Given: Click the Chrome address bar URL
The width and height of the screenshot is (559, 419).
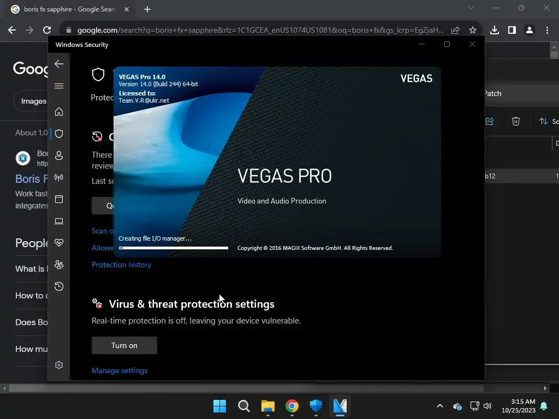Looking at the screenshot, I should [x=260, y=31].
